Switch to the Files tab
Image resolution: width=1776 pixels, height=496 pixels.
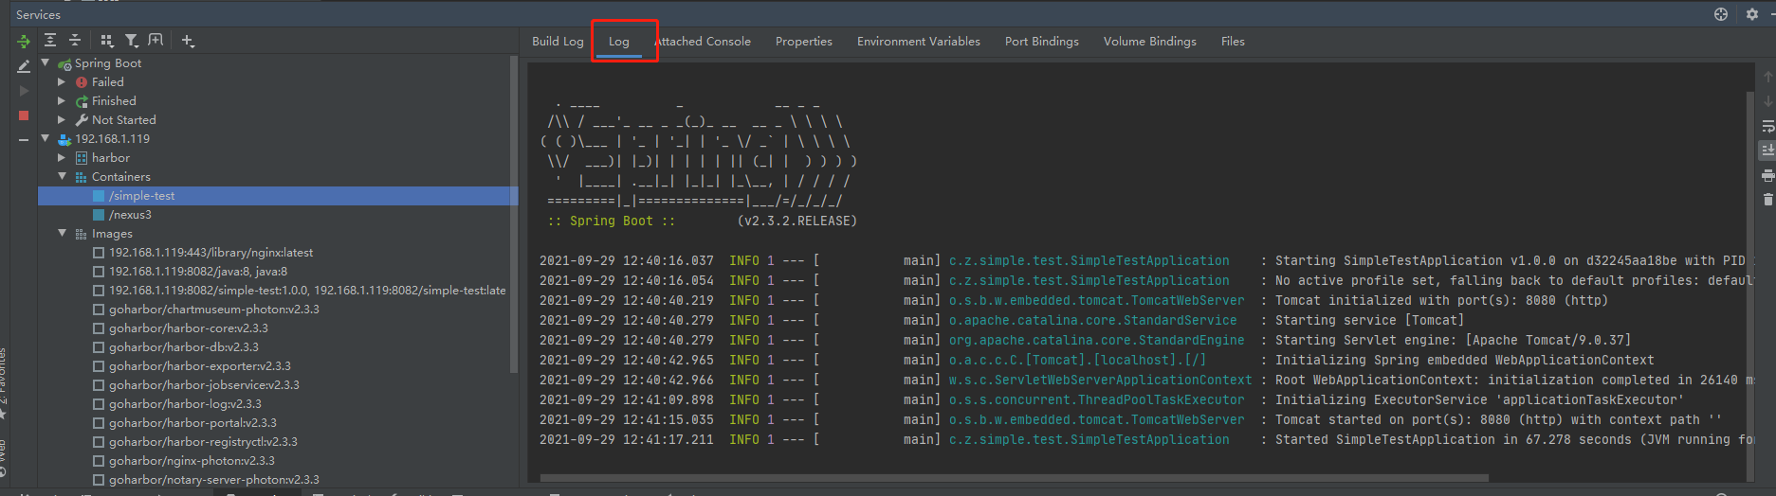tap(1233, 42)
